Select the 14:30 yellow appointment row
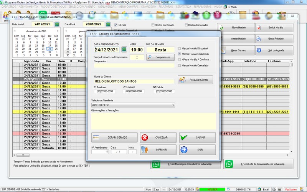Viewport: 307px width, 192px height. click(x=151, y=112)
